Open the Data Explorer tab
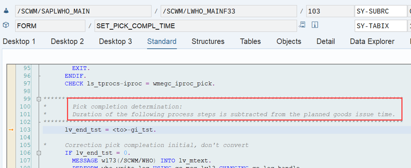Screen dimensions: 411x168 372,41
